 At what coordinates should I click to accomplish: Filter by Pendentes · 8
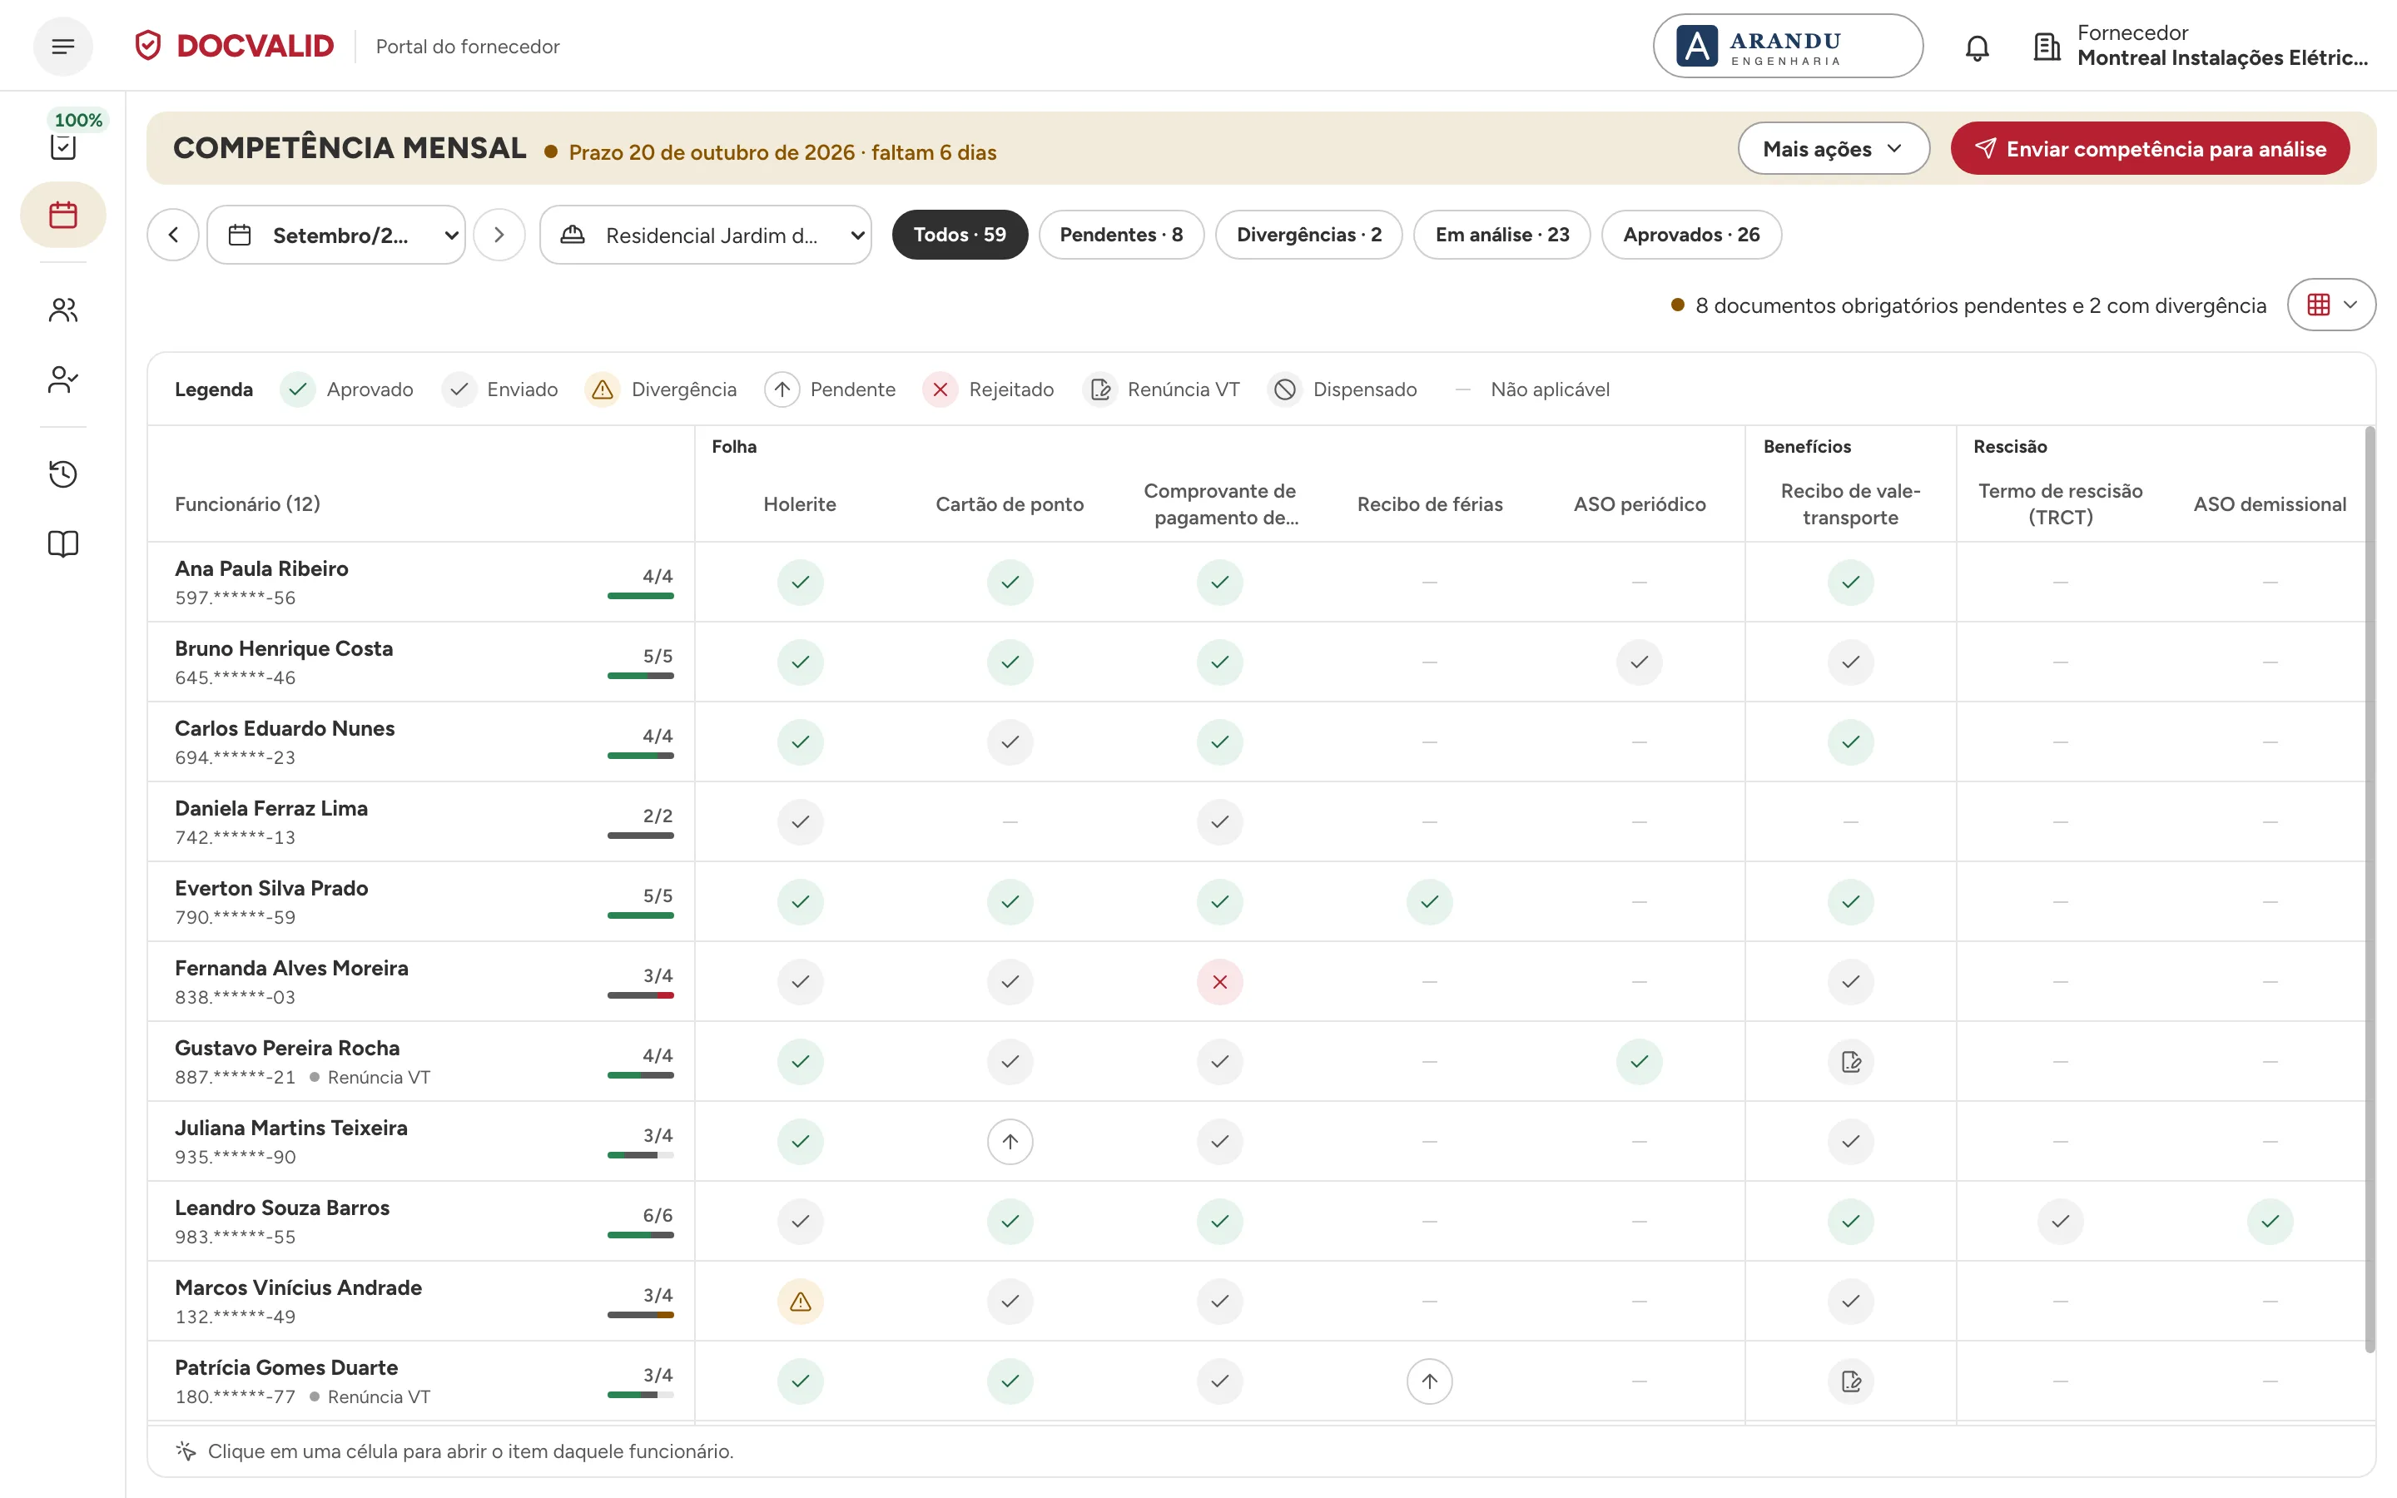click(x=1121, y=235)
